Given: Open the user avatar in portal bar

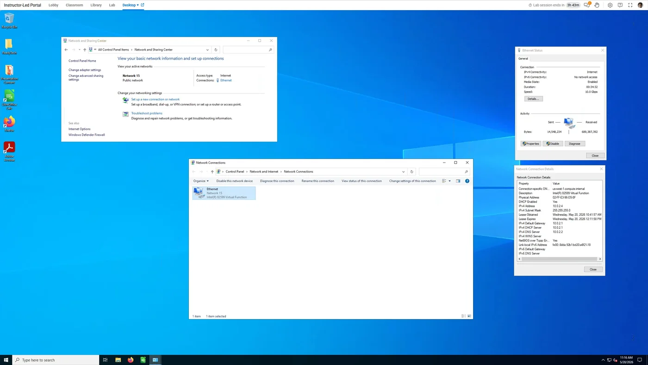Looking at the screenshot, I should [x=640, y=5].
